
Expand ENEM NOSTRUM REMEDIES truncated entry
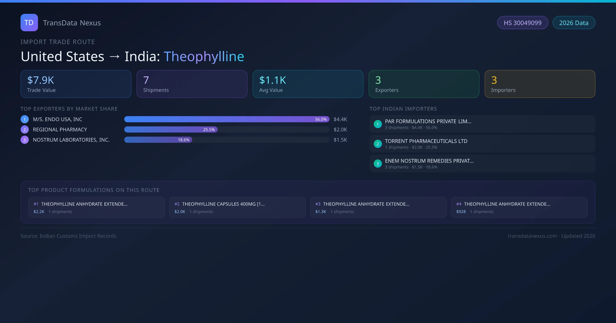pos(429,161)
